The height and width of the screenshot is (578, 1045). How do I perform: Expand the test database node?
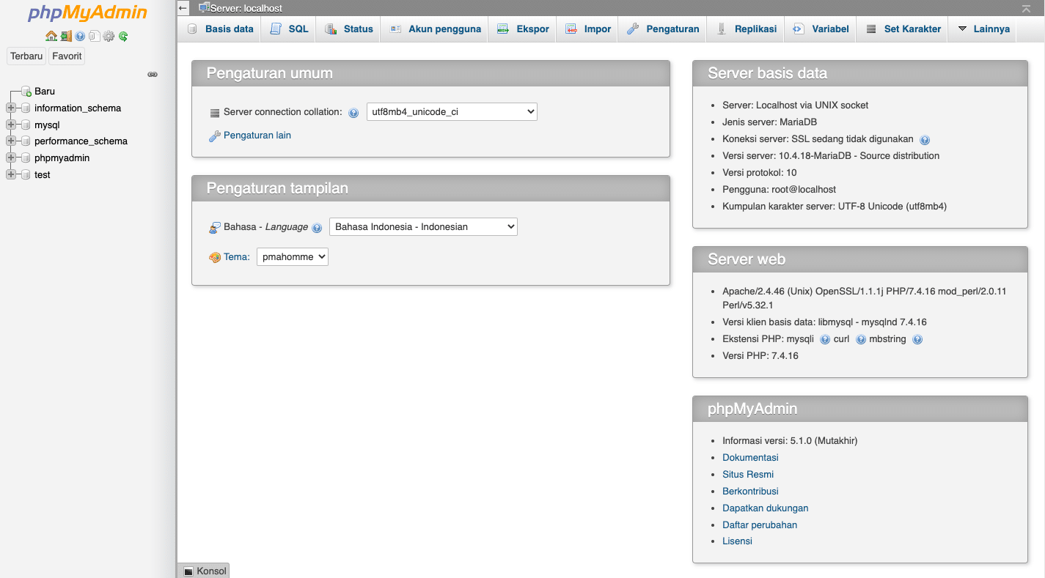point(10,175)
